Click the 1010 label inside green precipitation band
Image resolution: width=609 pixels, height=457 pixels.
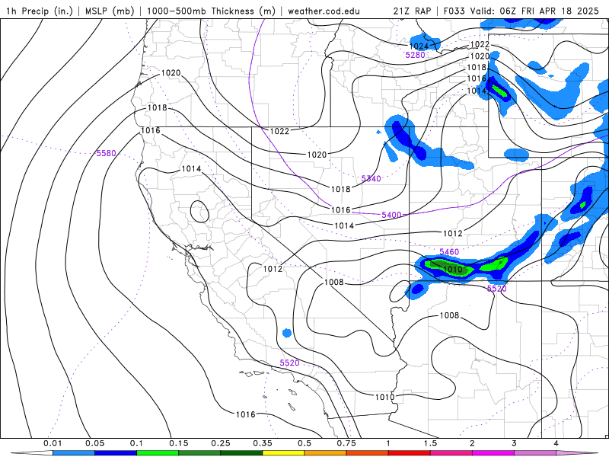tap(453, 270)
